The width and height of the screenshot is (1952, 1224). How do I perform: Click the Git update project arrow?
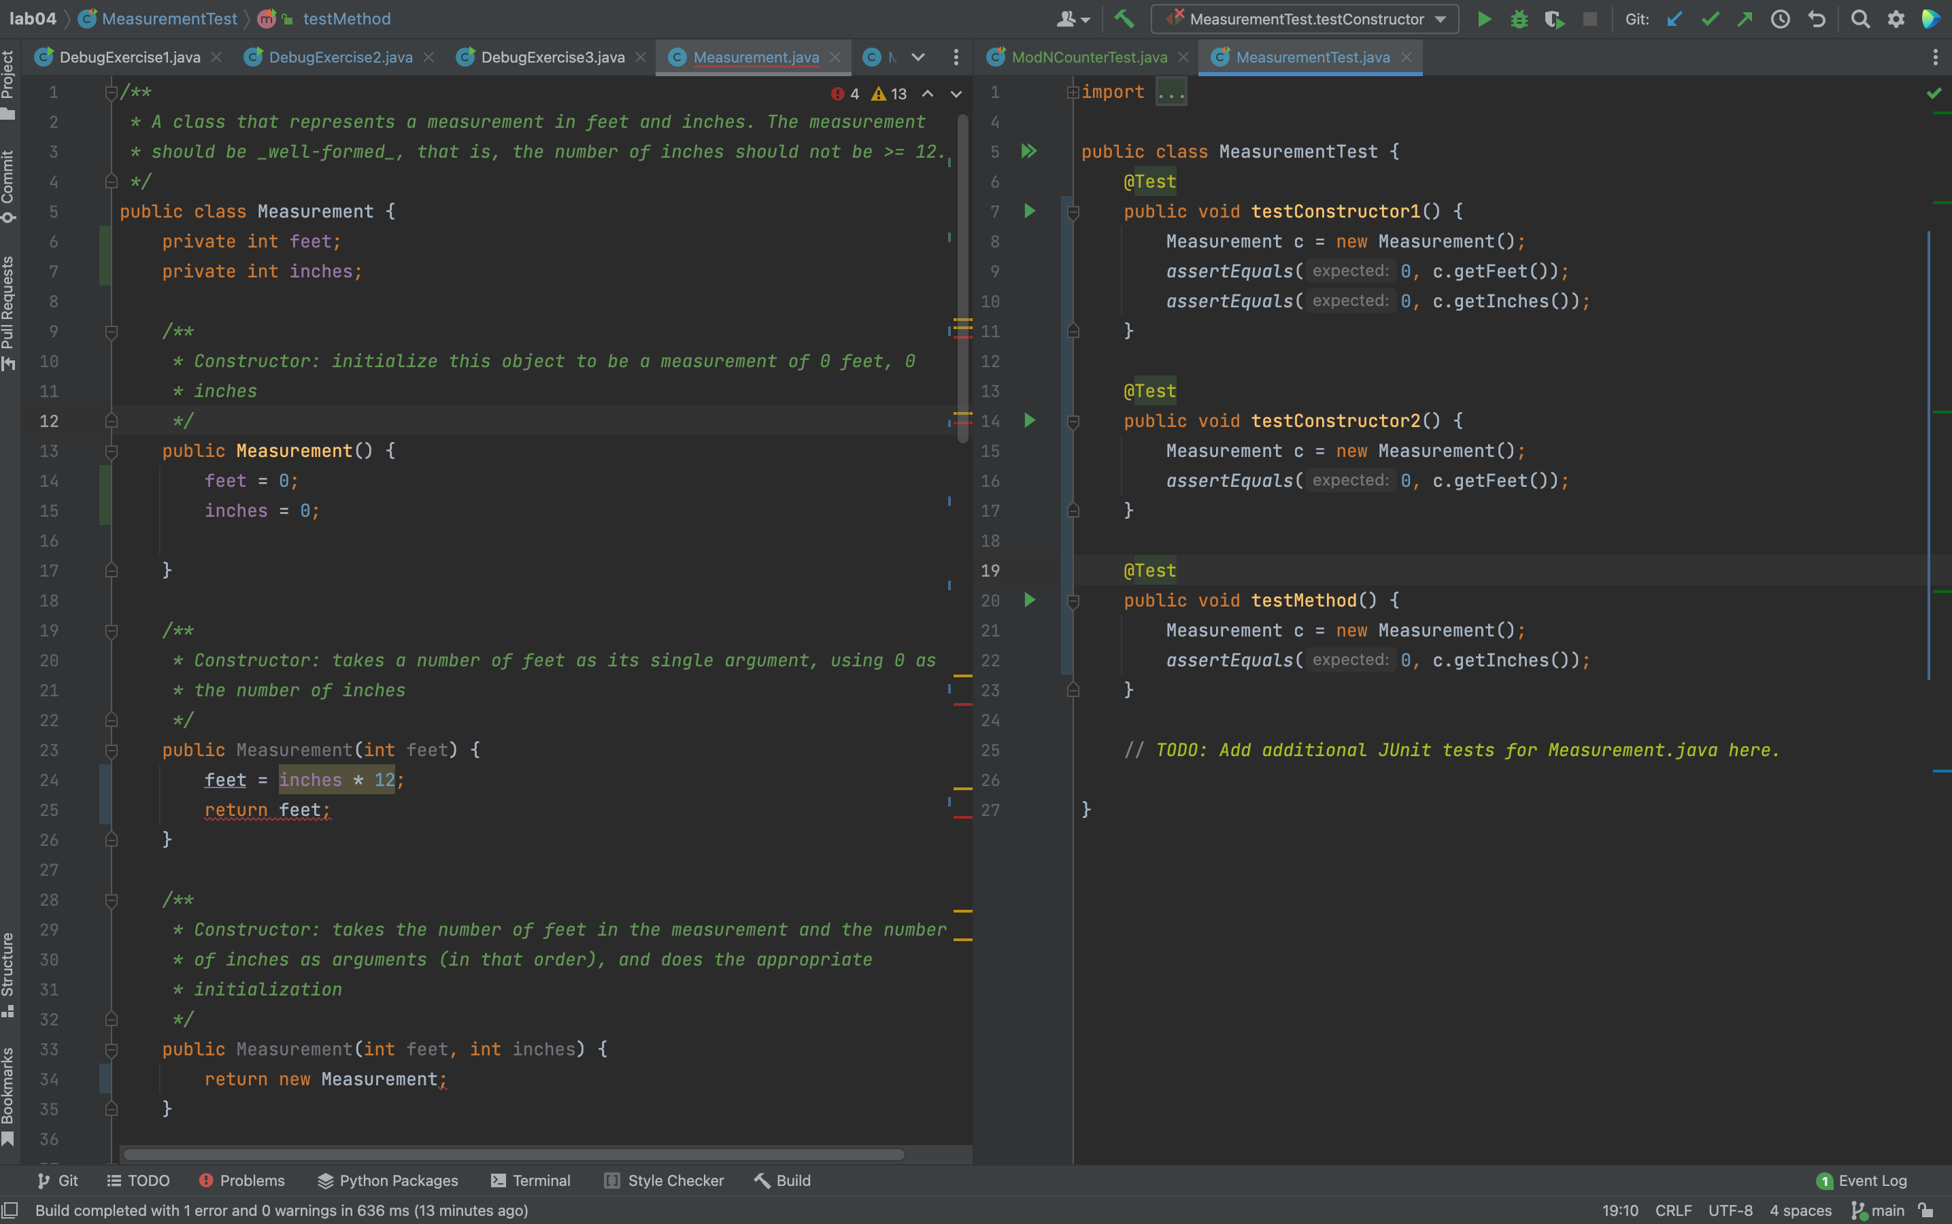pos(1675,20)
